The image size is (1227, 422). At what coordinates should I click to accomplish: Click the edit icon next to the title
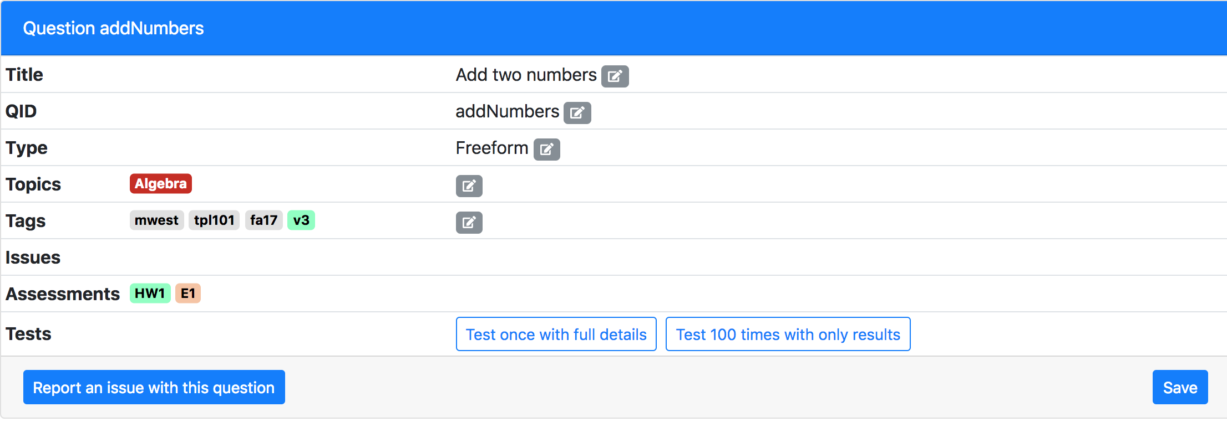pyautogui.click(x=615, y=76)
